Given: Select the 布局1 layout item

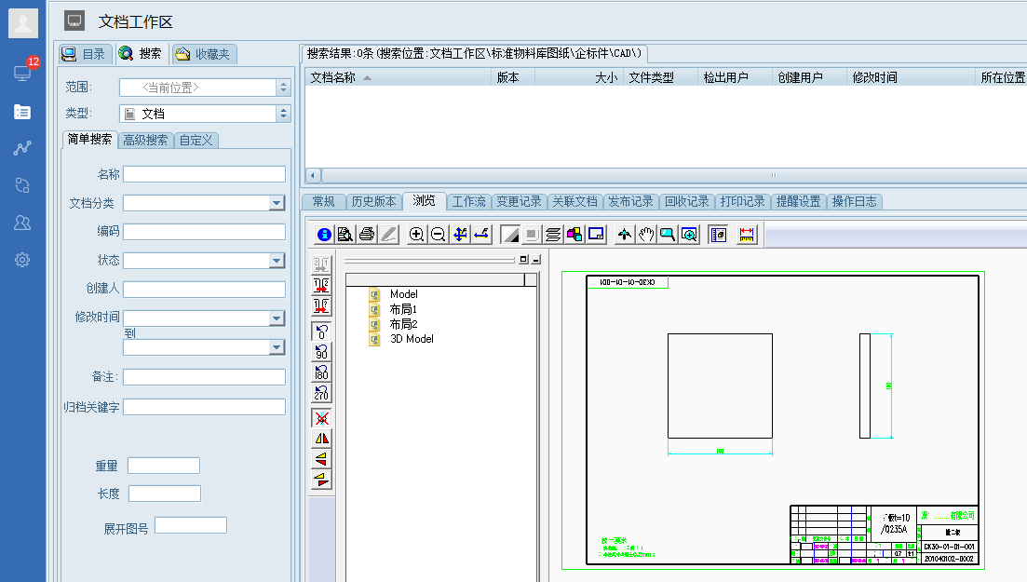Looking at the screenshot, I should point(403,309).
